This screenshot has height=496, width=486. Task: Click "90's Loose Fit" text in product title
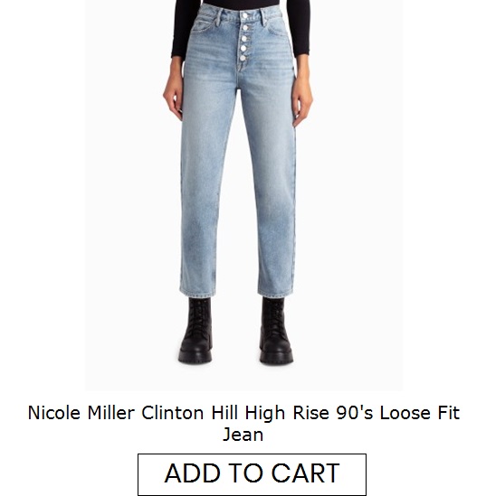pyautogui.click(x=398, y=413)
